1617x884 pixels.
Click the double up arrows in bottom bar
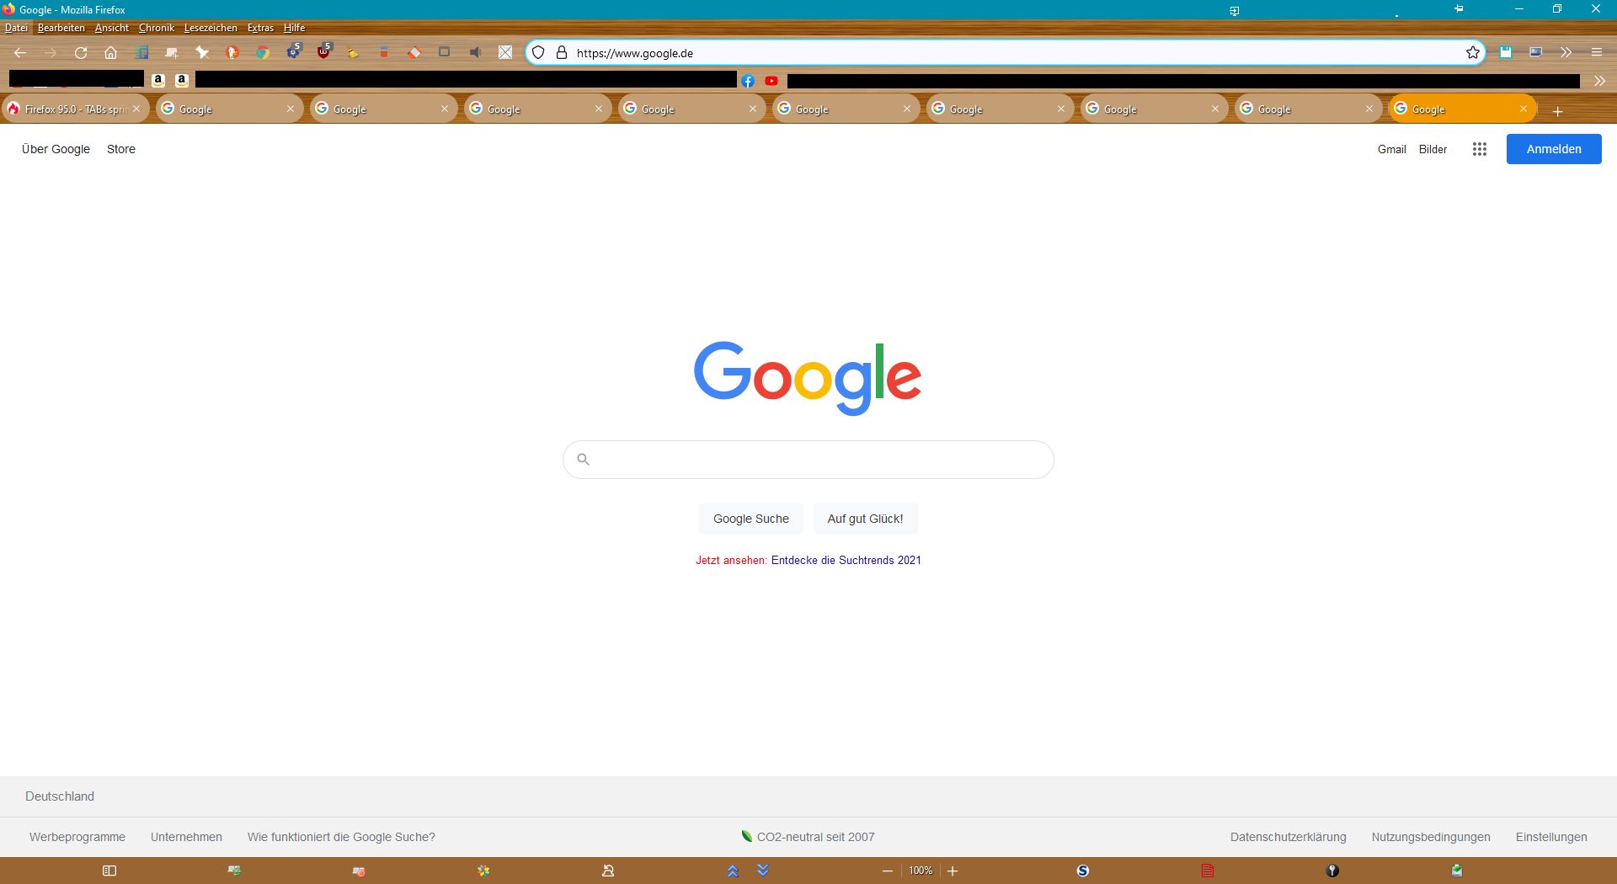(733, 871)
